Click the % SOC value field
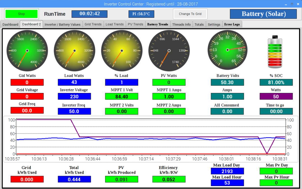This screenshot has height=189, width=302. pyautogui.click(x=276, y=82)
